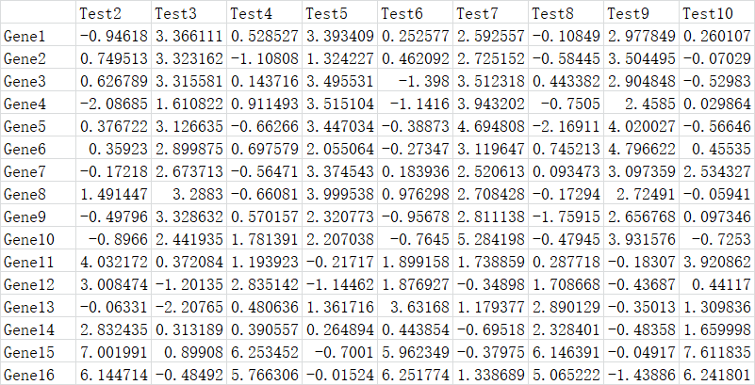Click cell containing 3.63168
Screen dimensions: 755x385
(415, 307)
